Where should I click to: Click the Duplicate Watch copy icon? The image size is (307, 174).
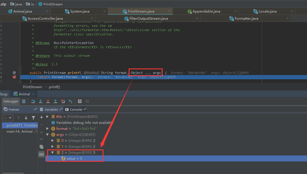pos(41,147)
